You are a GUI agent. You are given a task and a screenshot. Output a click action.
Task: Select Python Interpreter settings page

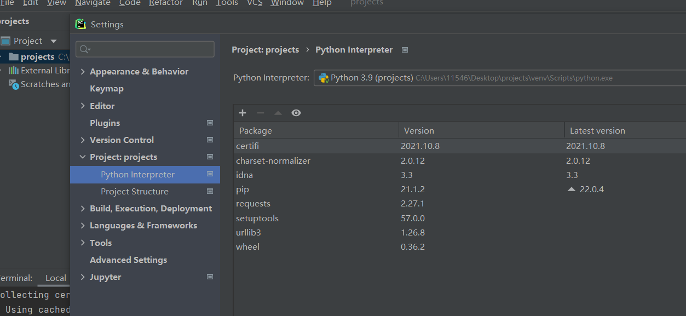click(145, 175)
